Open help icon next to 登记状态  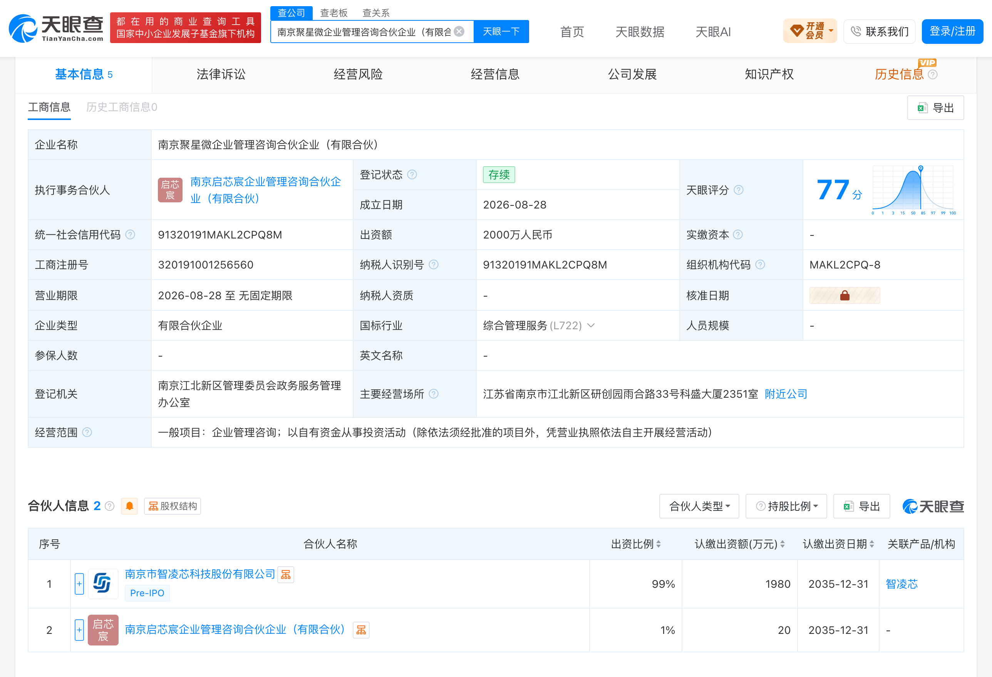point(412,175)
